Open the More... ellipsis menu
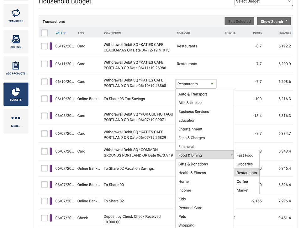This screenshot has height=228, width=301. pyautogui.click(x=16, y=121)
